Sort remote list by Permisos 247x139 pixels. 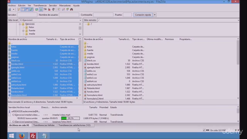[169, 39]
